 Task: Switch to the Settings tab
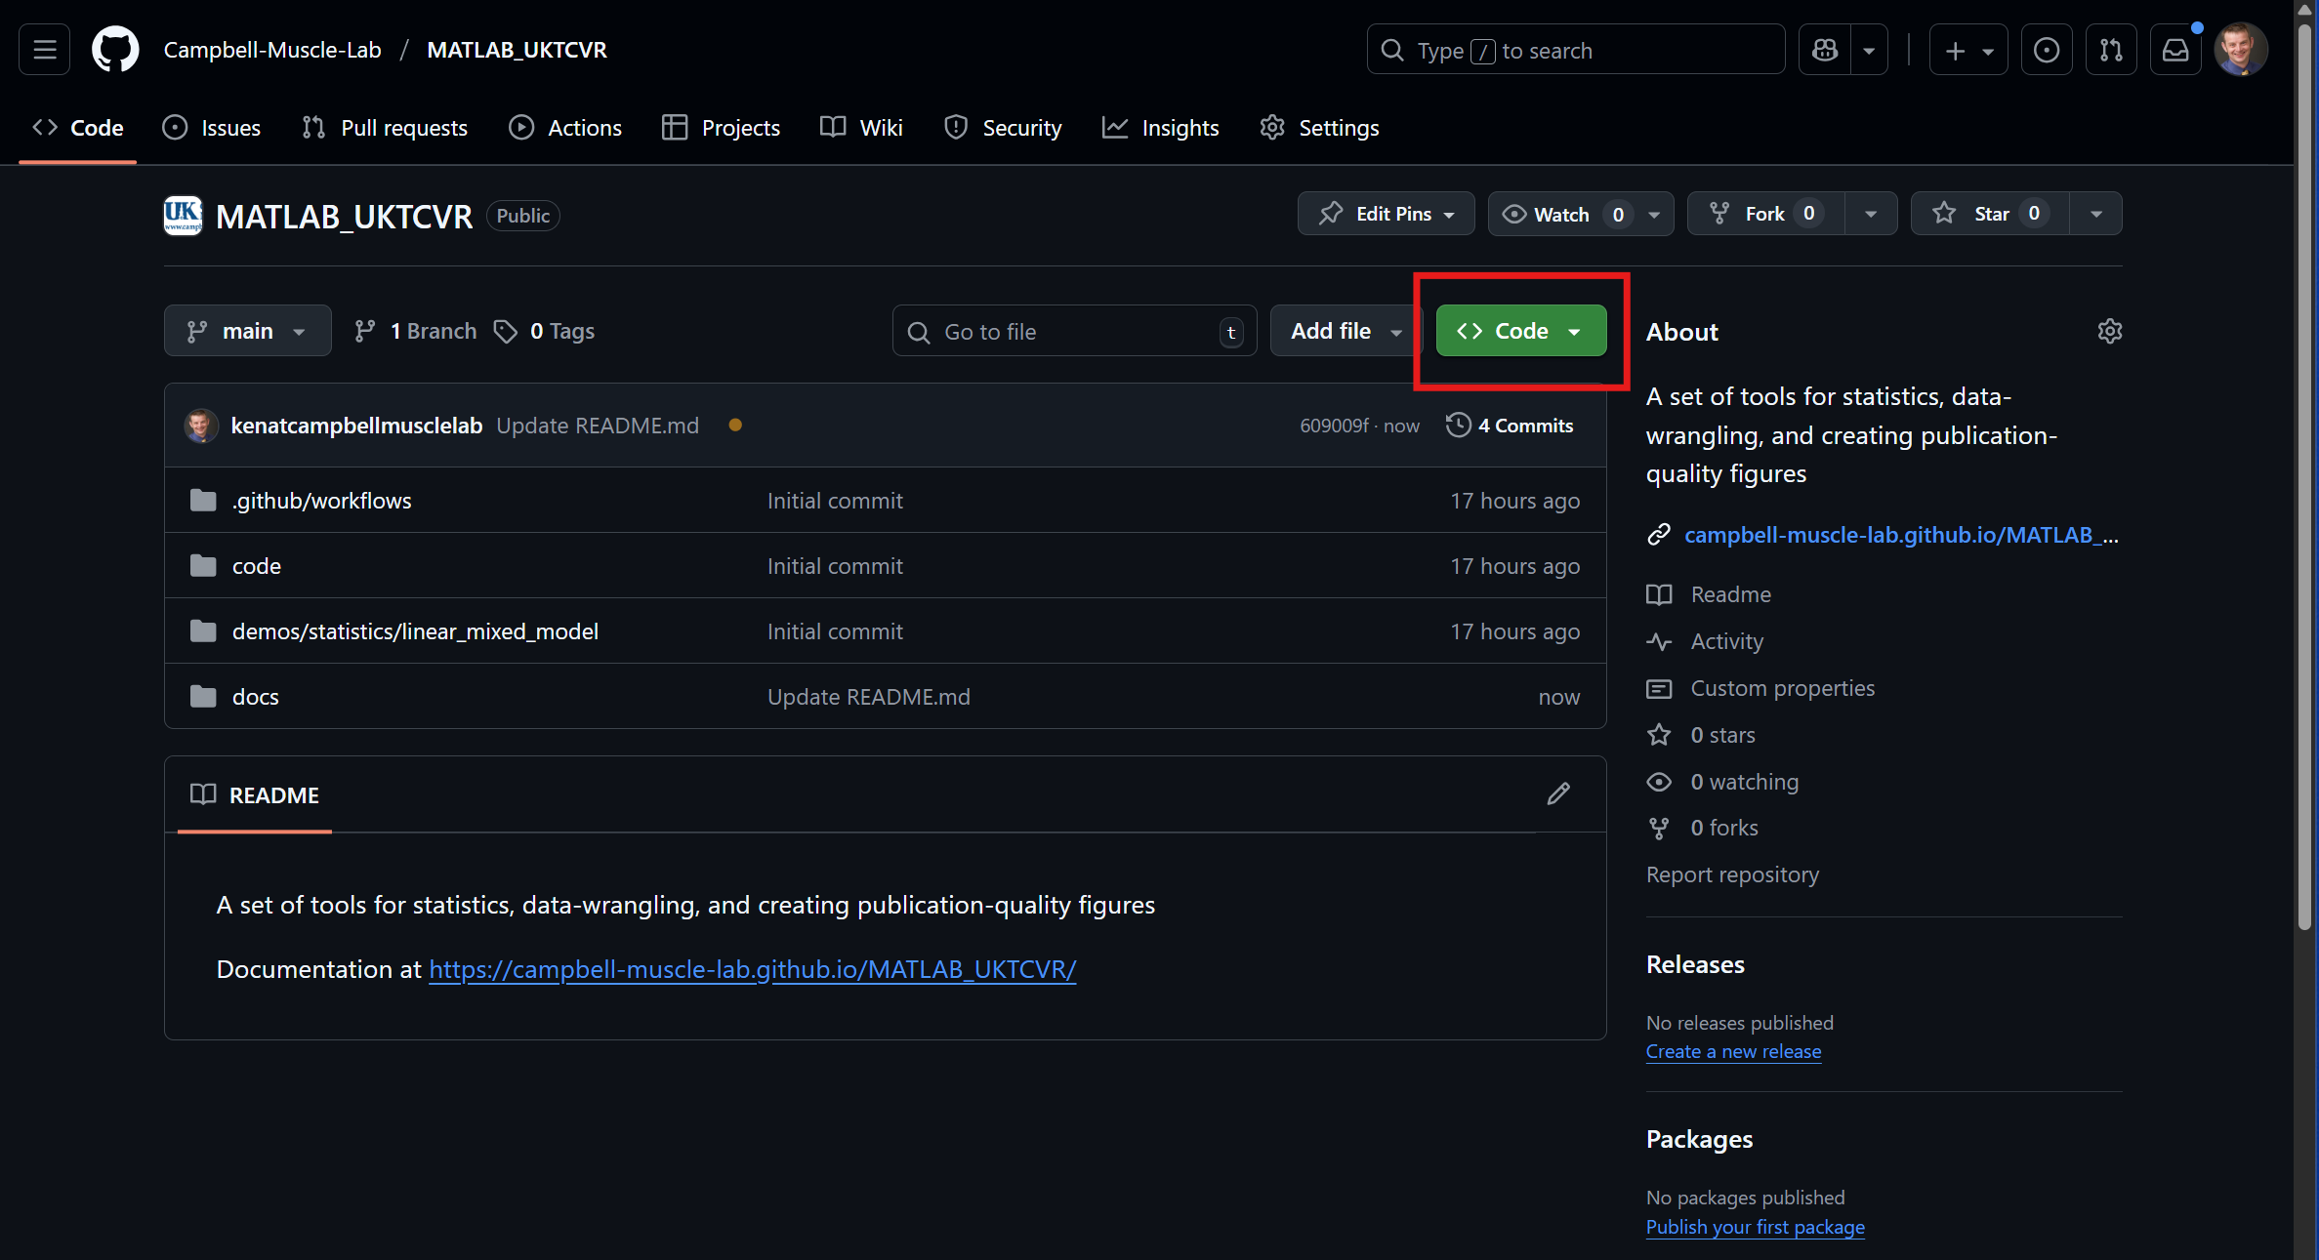click(1319, 128)
